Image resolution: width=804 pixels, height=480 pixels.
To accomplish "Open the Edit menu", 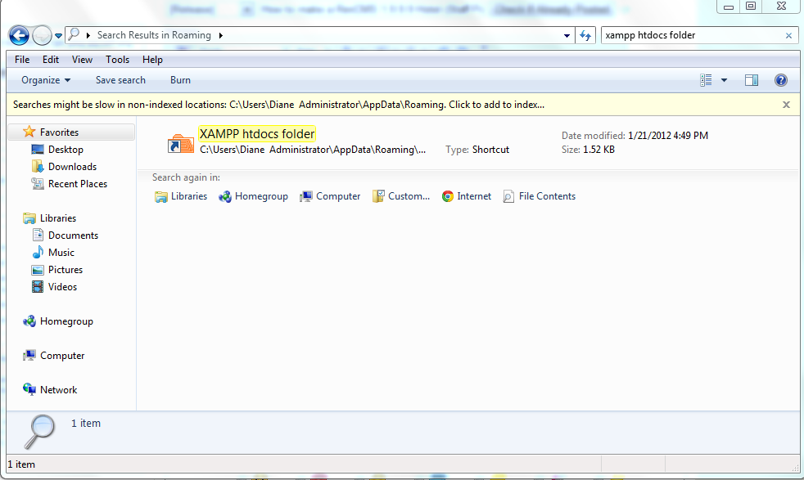I will (50, 60).
